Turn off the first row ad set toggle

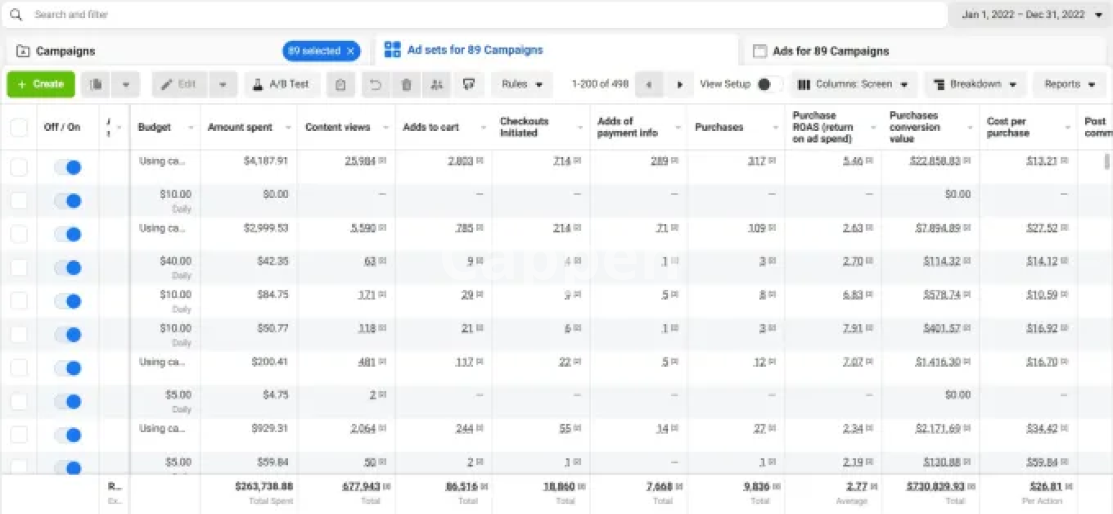tap(68, 167)
